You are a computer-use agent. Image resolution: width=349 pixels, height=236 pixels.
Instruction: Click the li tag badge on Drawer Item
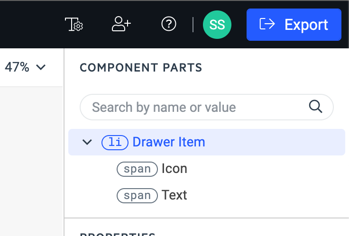(115, 142)
